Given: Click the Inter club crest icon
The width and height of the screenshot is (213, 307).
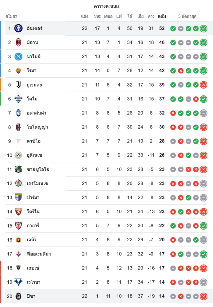Looking at the screenshot, I should click(18, 28).
